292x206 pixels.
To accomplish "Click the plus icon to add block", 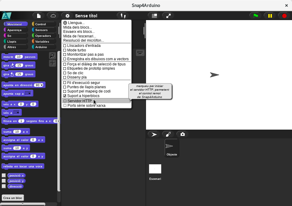I will tap(52, 63).
